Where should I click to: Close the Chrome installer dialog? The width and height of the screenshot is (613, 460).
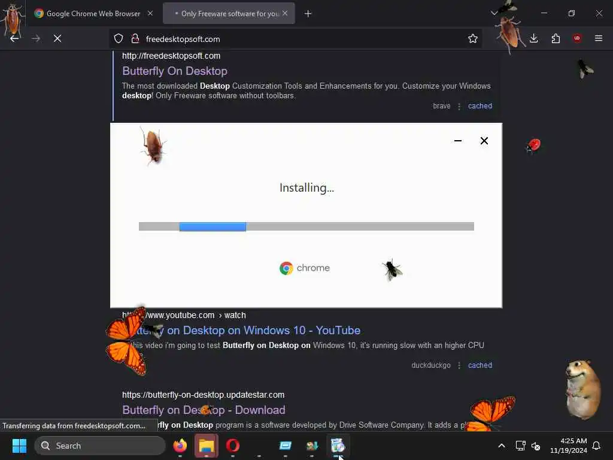tap(484, 141)
